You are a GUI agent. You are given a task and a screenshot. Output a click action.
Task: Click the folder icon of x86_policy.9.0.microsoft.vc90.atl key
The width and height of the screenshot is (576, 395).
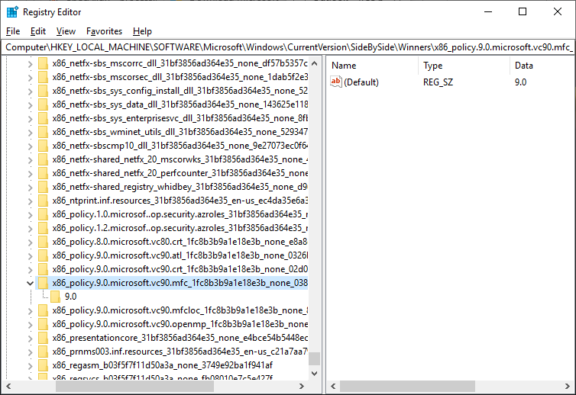[x=43, y=255]
